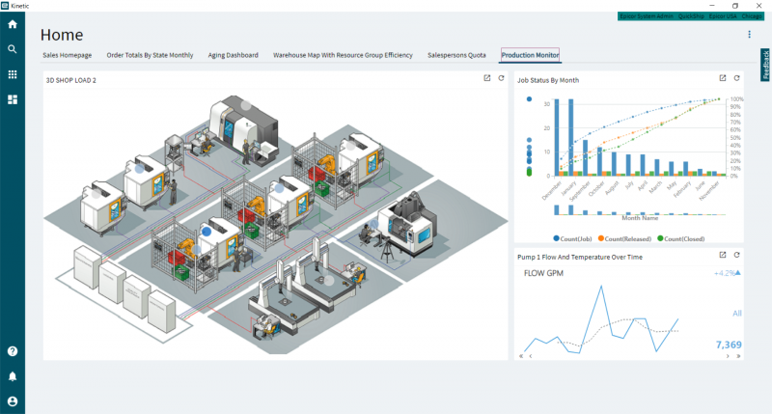Screen dimensions: 772x414
Task: Click the solid blue status dot on shop map
Action: click(x=207, y=231)
